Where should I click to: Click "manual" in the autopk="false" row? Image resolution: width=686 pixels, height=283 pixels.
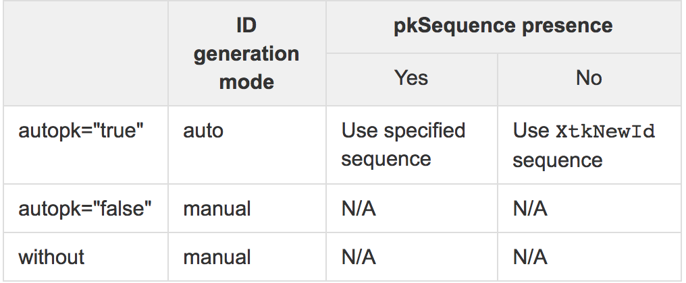217,208
